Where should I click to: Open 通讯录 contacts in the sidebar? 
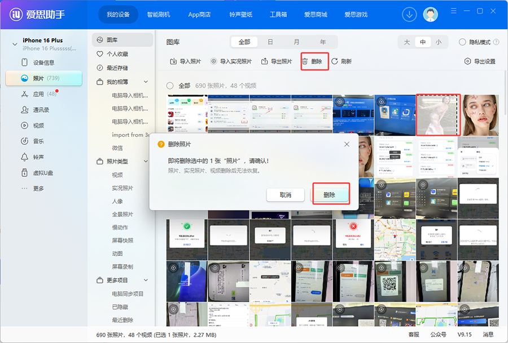coord(36,110)
